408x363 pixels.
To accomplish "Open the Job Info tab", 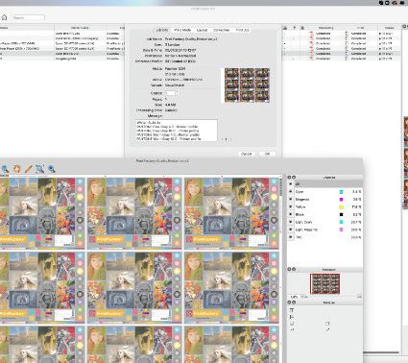I will click(x=162, y=30).
